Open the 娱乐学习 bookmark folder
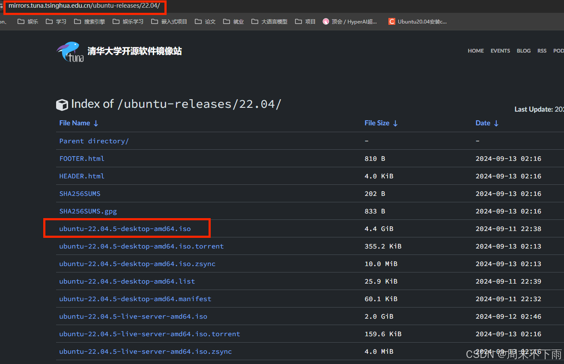The height and width of the screenshot is (364, 564). pyautogui.click(x=128, y=21)
